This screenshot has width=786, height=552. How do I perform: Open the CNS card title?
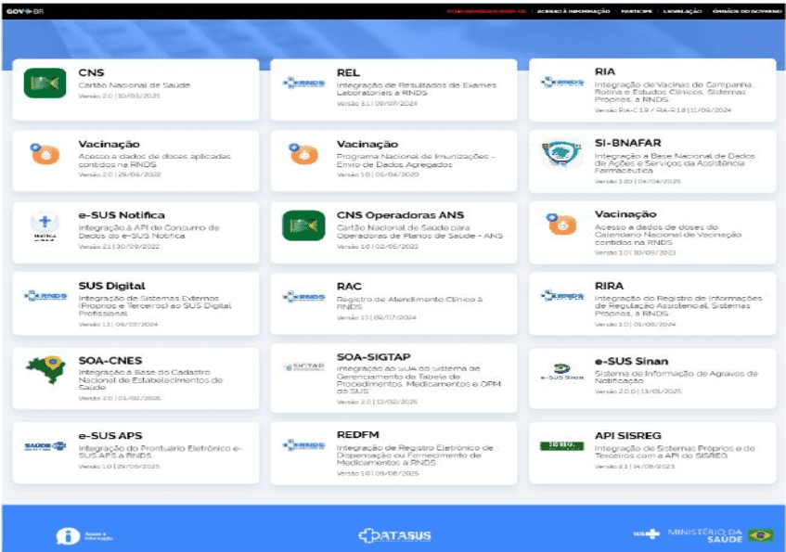[x=91, y=72]
